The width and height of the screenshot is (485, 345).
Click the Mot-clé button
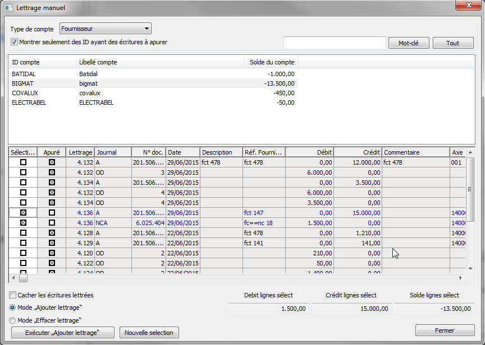(x=408, y=43)
